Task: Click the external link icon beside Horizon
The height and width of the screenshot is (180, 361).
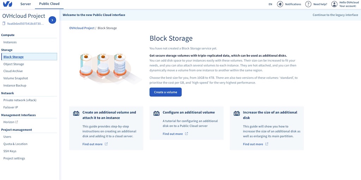Action: [x=17, y=122]
